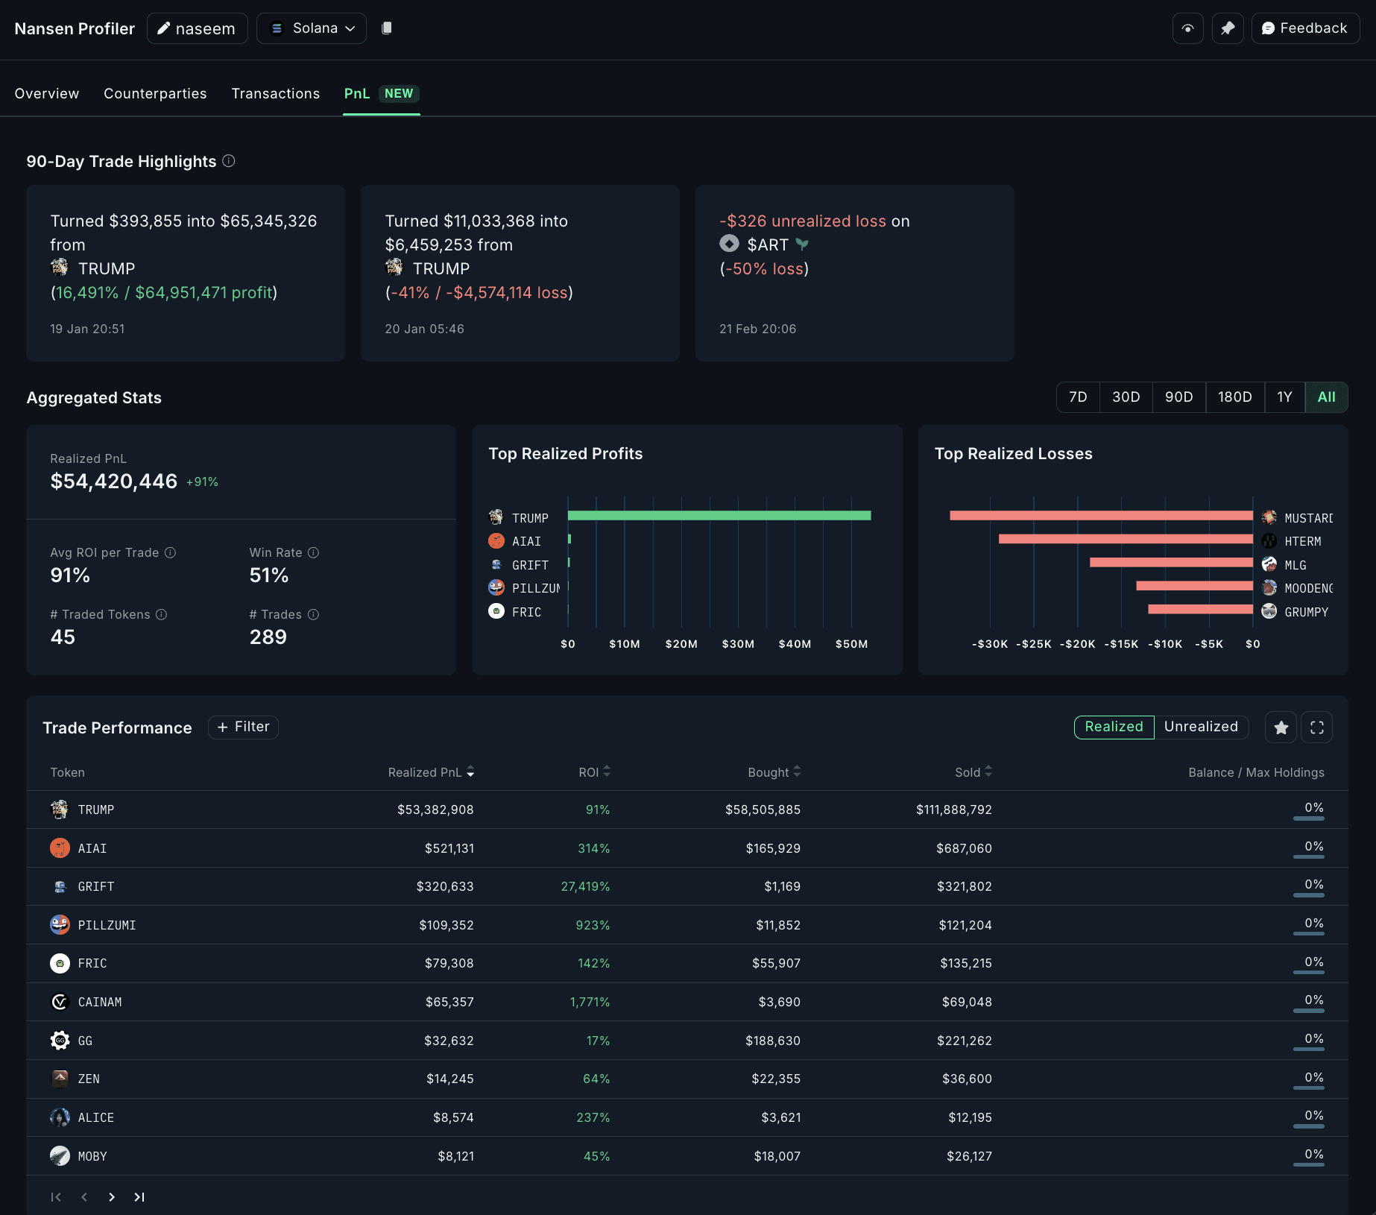Open TRUMP link in $65,345,326 highlight card
This screenshot has height=1215, width=1376.
click(93, 268)
